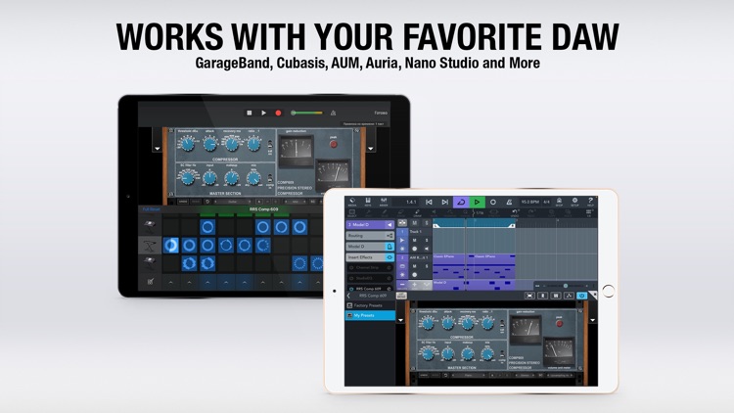Click the Undo icon in Cubasis tool row
This screenshot has height=413, width=734.
coord(515,213)
